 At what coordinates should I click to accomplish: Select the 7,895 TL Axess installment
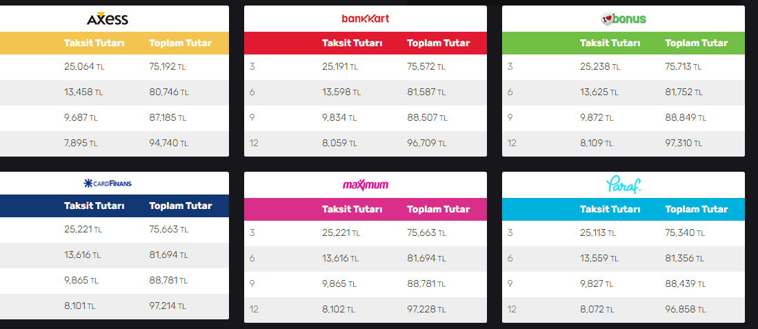80,143
